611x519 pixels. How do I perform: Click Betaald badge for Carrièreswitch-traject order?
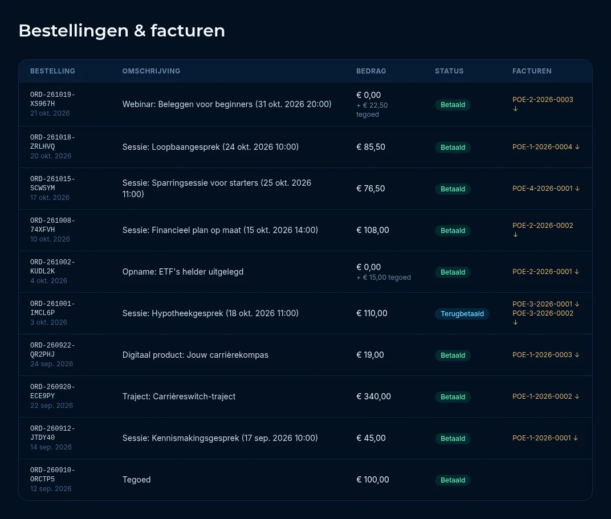coord(453,397)
